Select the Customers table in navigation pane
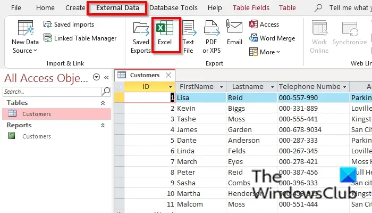This screenshot has width=372, height=213. 57,114
